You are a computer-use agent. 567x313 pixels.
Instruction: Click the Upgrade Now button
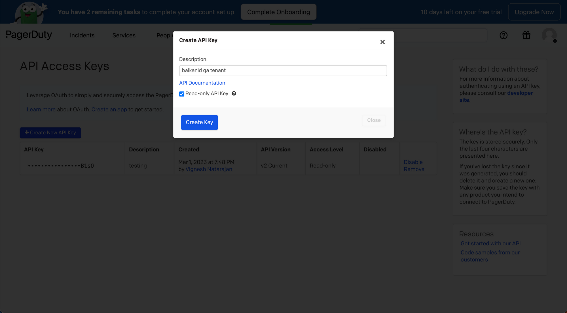534,12
